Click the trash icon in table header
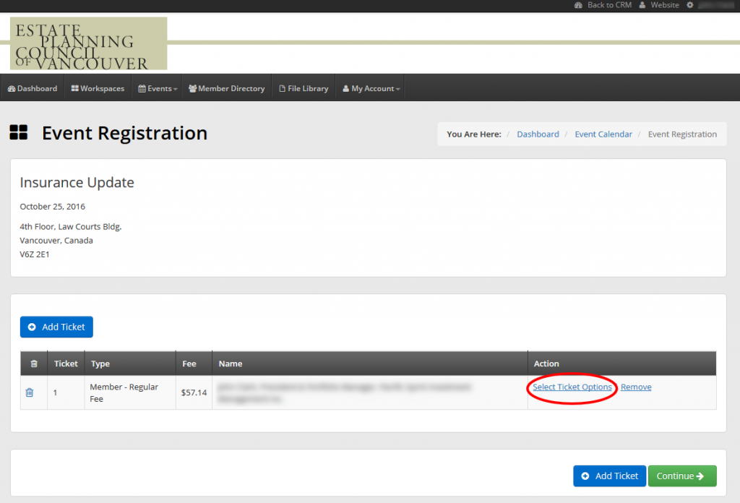740x503 pixels. tap(34, 364)
